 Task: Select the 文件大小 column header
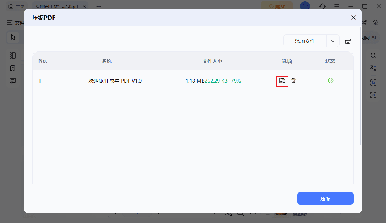(212, 61)
